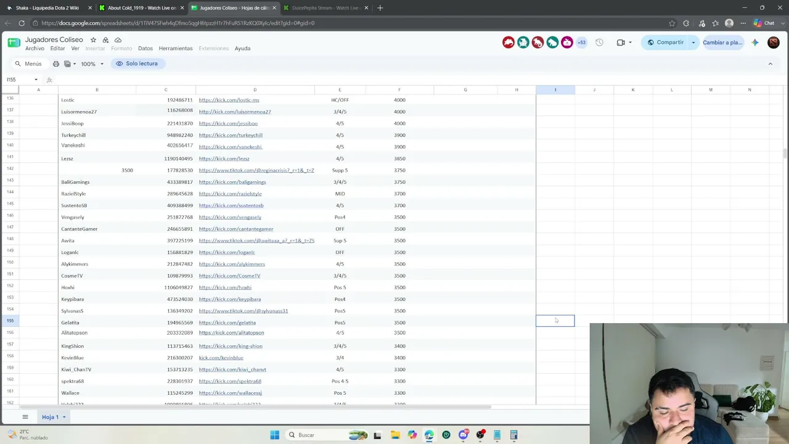Bookmark this page with star icon

tap(672, 23)
